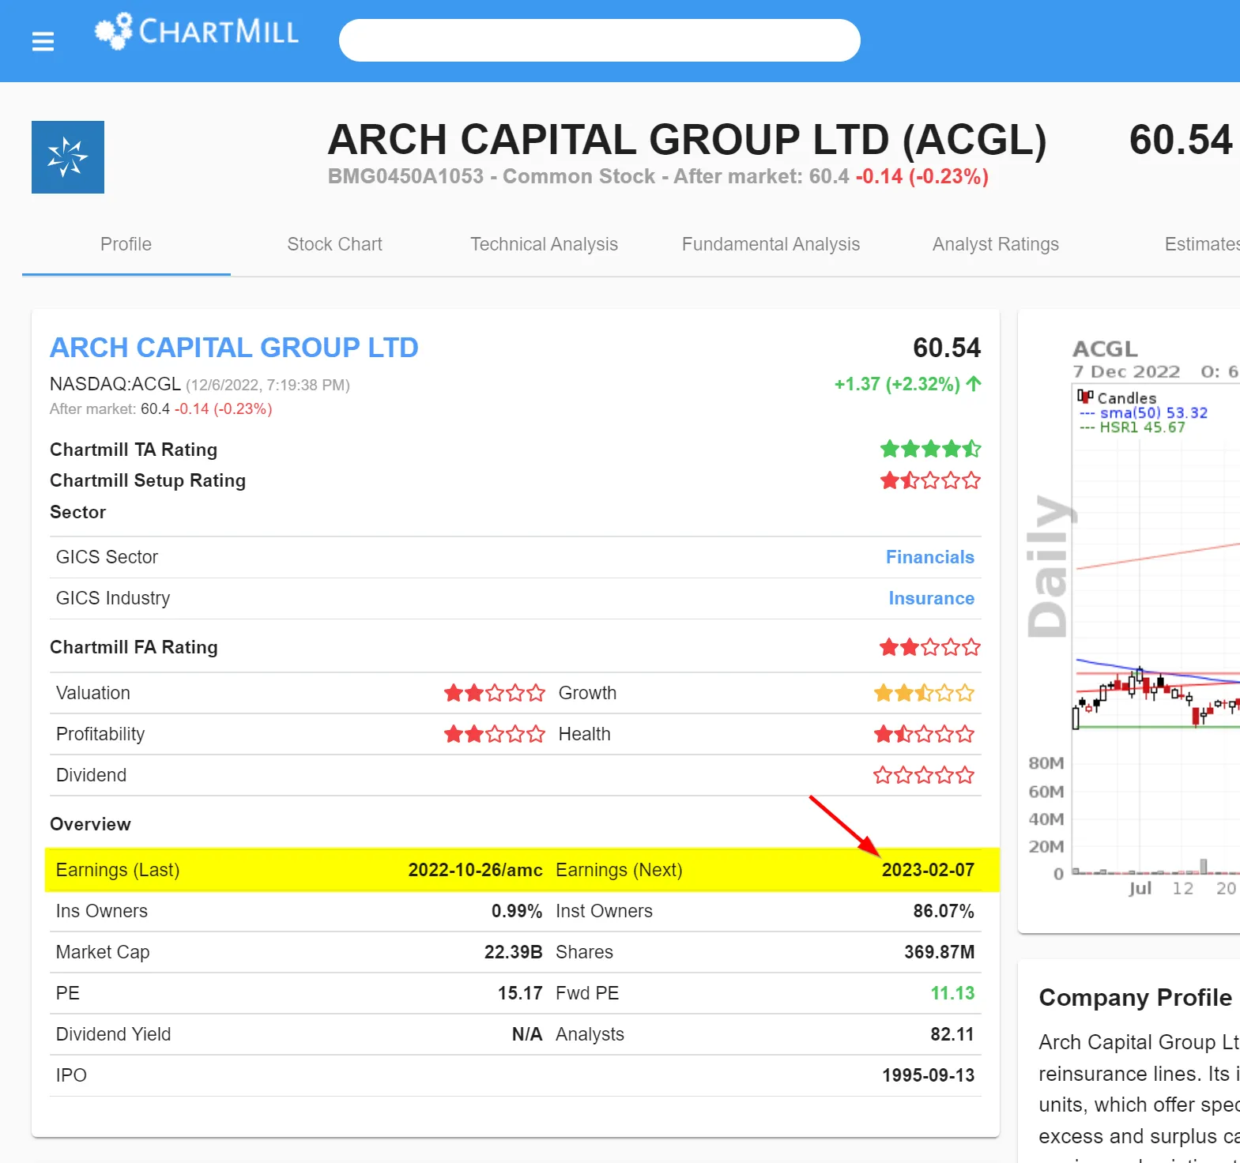Click the Health rating stars
Screen dimensions: 1240x1163
point(924,734)
